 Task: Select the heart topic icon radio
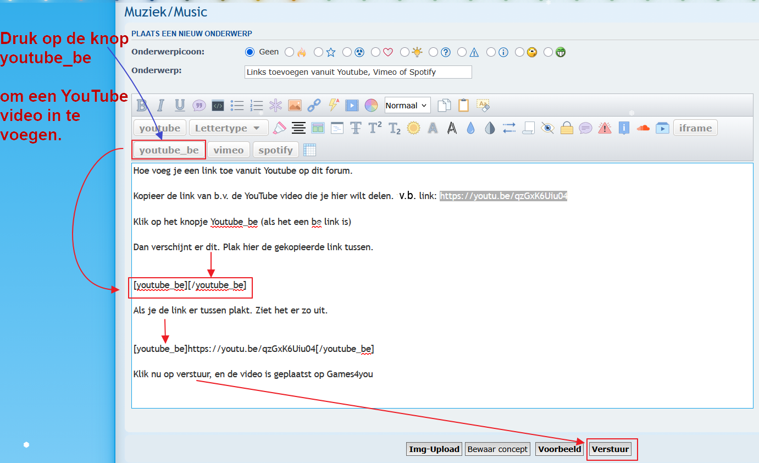[375, 52]
